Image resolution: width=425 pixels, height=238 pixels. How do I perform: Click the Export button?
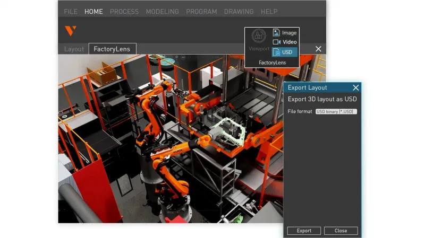[304, 231]
